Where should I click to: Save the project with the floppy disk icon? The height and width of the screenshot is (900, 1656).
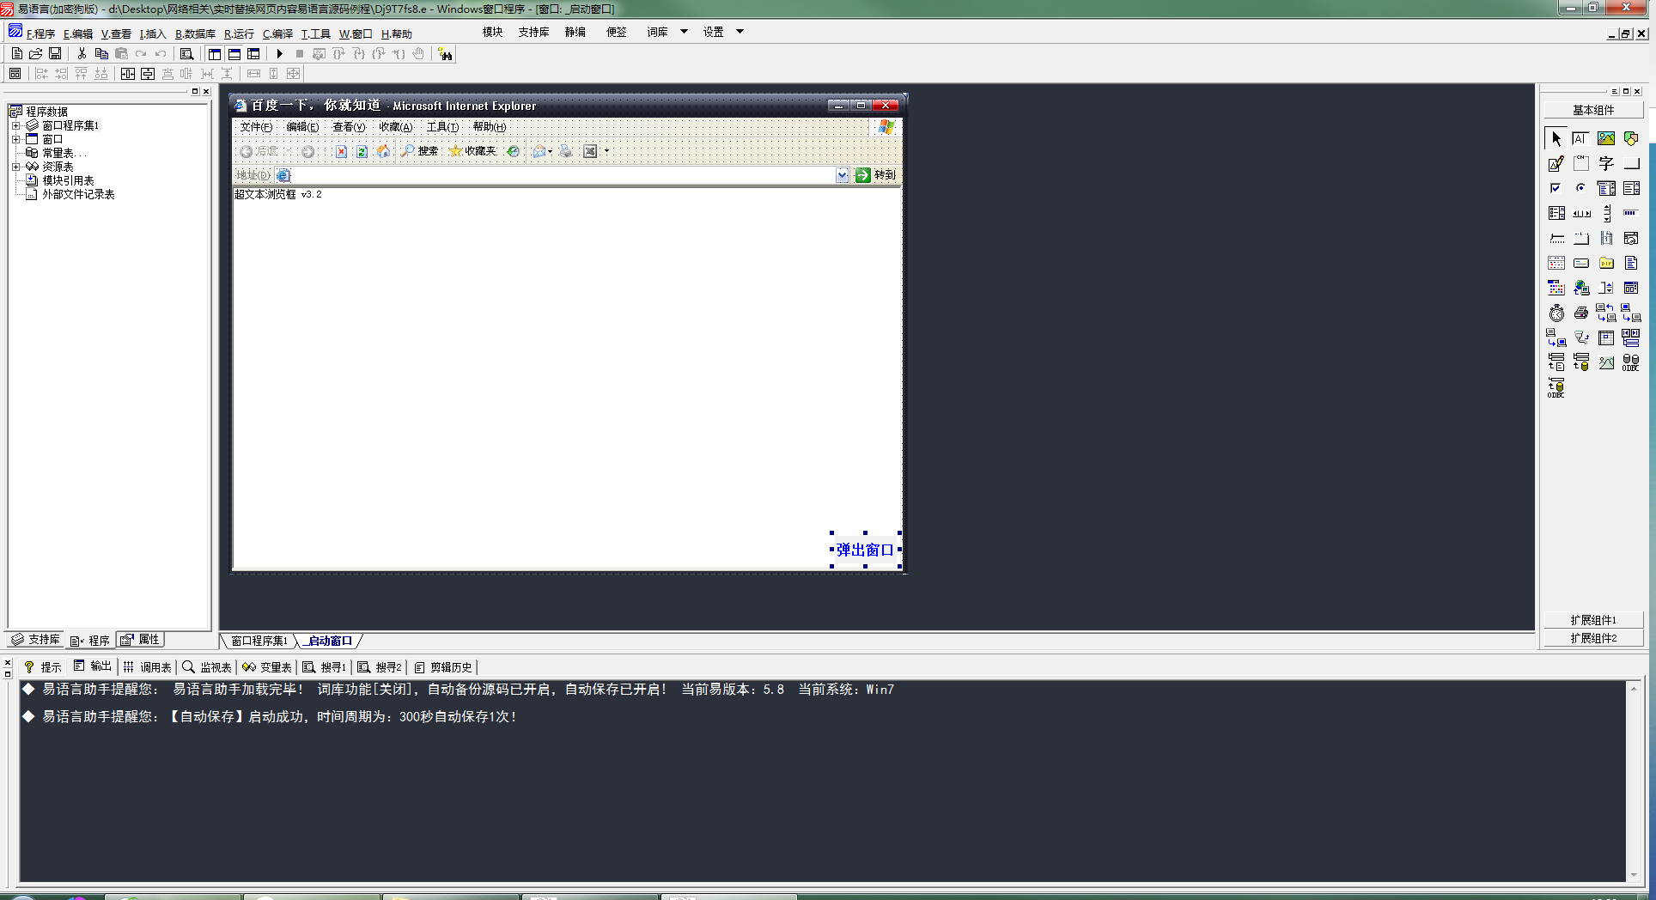point(55,53)
